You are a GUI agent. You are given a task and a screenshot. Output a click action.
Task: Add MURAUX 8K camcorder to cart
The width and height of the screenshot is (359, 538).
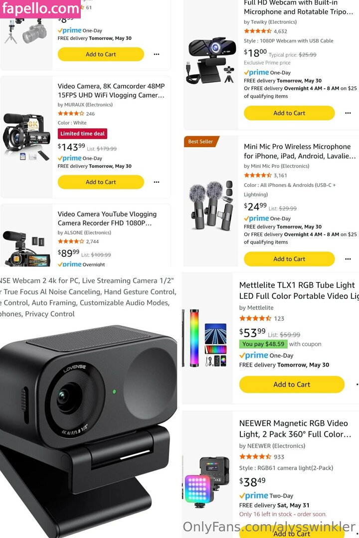pos(101,182)
